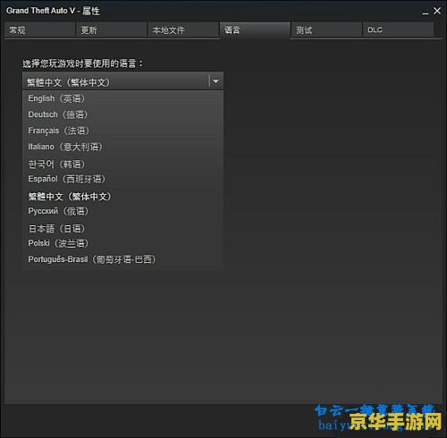Select Français (法语) language option
The height and width of the screenshot is (438, 447).
[x=122, y=131]
